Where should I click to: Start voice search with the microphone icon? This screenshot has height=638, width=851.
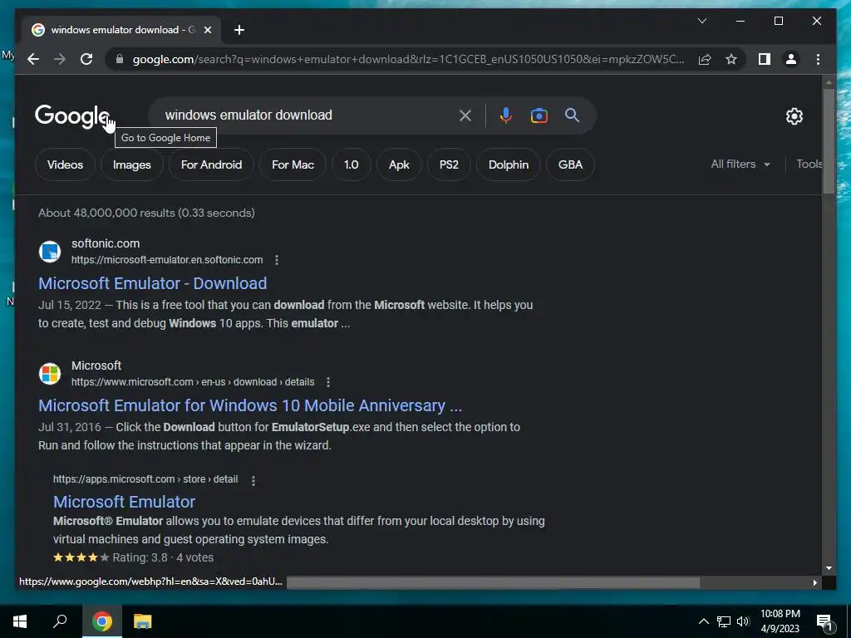(506, 115)
